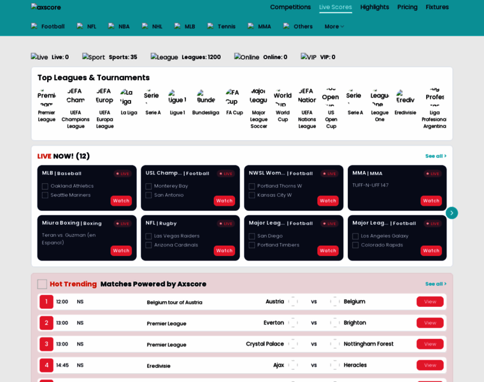484x382 pixels.
Task: Tick the Los Angeles Galaxy checkbox
Action: click(355, 236)
